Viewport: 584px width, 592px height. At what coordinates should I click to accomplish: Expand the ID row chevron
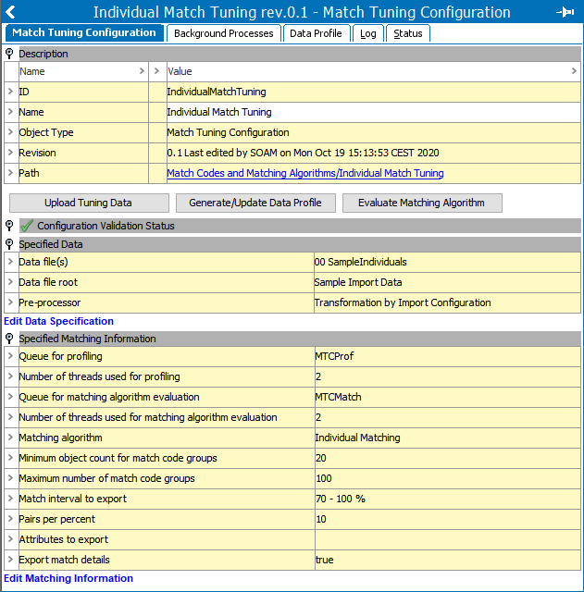[x=10, y=92]
